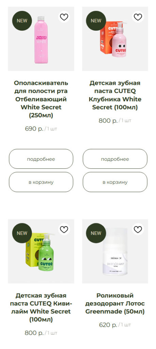The image size is (156, 349).
Task: Click NEW badge on green CUTEQ toothpaste
Action: (x=22, y=233)
